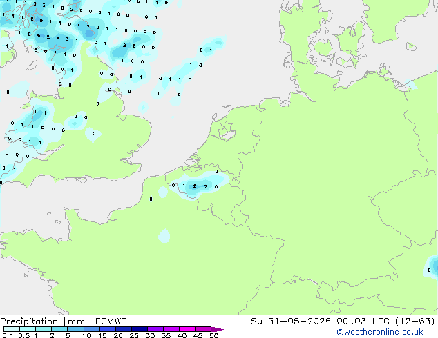The width and height of the screenshot is (438, 338).
Task: Click the '25' legend scale value
Action: coord(134,335)
